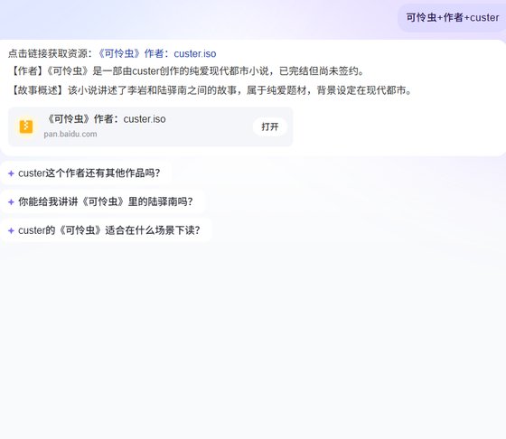Click the pan.baidu.com source text
Screen dimensions: 506x439
(70, 135)
